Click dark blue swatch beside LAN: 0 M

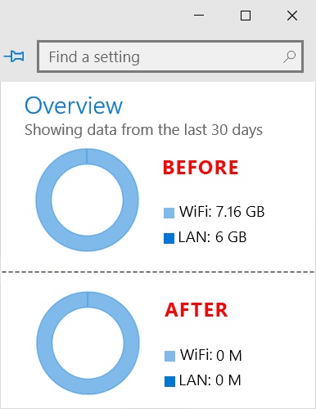(x=169, y=381)
